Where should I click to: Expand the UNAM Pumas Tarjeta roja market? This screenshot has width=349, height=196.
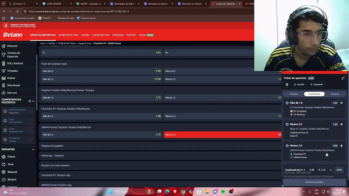[160, 185]
